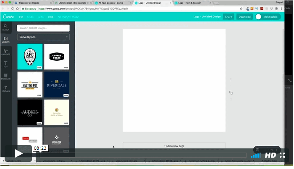This screenshot has height=169, width=294.
Task: Reload the page with browser refresh icon
Action: pos(13,9)
